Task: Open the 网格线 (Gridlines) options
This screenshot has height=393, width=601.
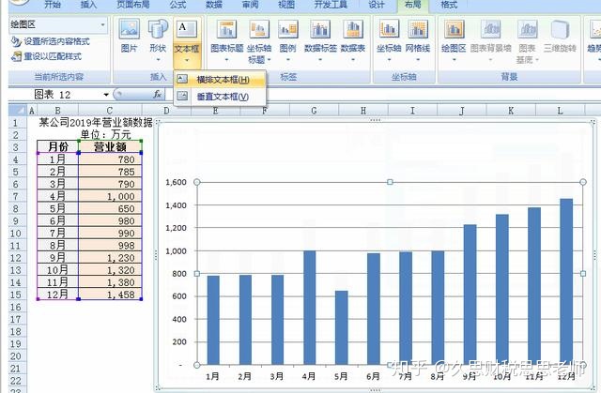Action: click(418, 40)
